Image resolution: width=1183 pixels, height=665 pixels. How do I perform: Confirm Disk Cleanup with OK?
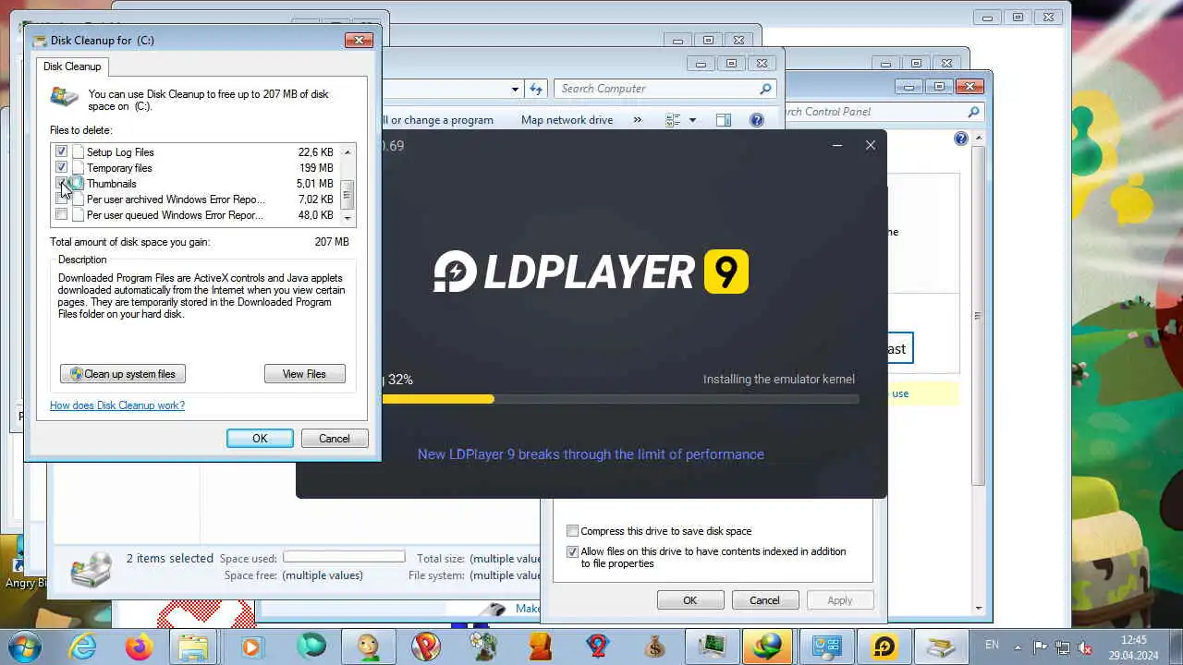click(260, 439)
